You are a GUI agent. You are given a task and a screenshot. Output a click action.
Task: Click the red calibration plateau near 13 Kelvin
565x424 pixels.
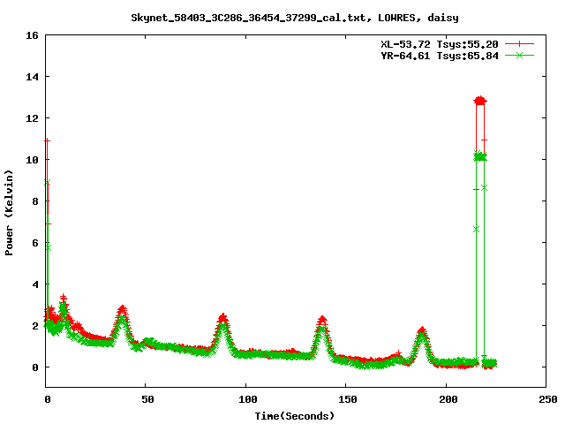click(480, 101)
